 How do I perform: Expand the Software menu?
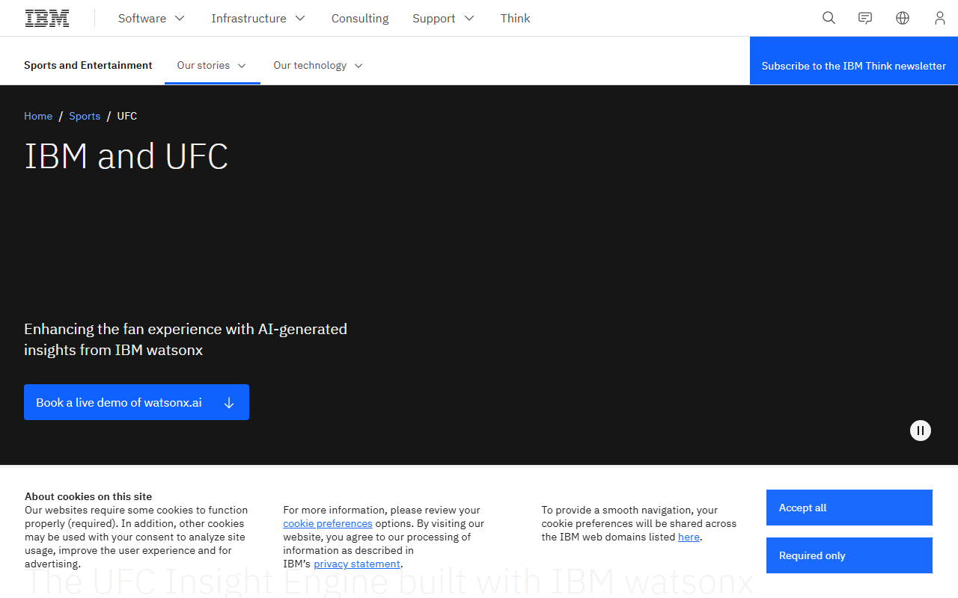pos(151,18)
